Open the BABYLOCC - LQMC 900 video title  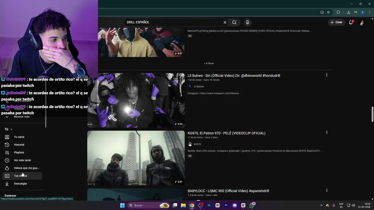point(228,191)
